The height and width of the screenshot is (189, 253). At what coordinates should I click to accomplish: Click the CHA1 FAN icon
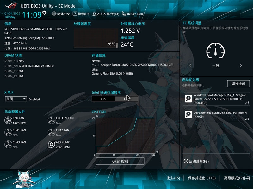coord(8,132)
